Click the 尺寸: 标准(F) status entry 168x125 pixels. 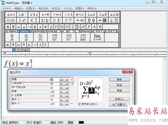pyautogui.click(x=34, y=122)
